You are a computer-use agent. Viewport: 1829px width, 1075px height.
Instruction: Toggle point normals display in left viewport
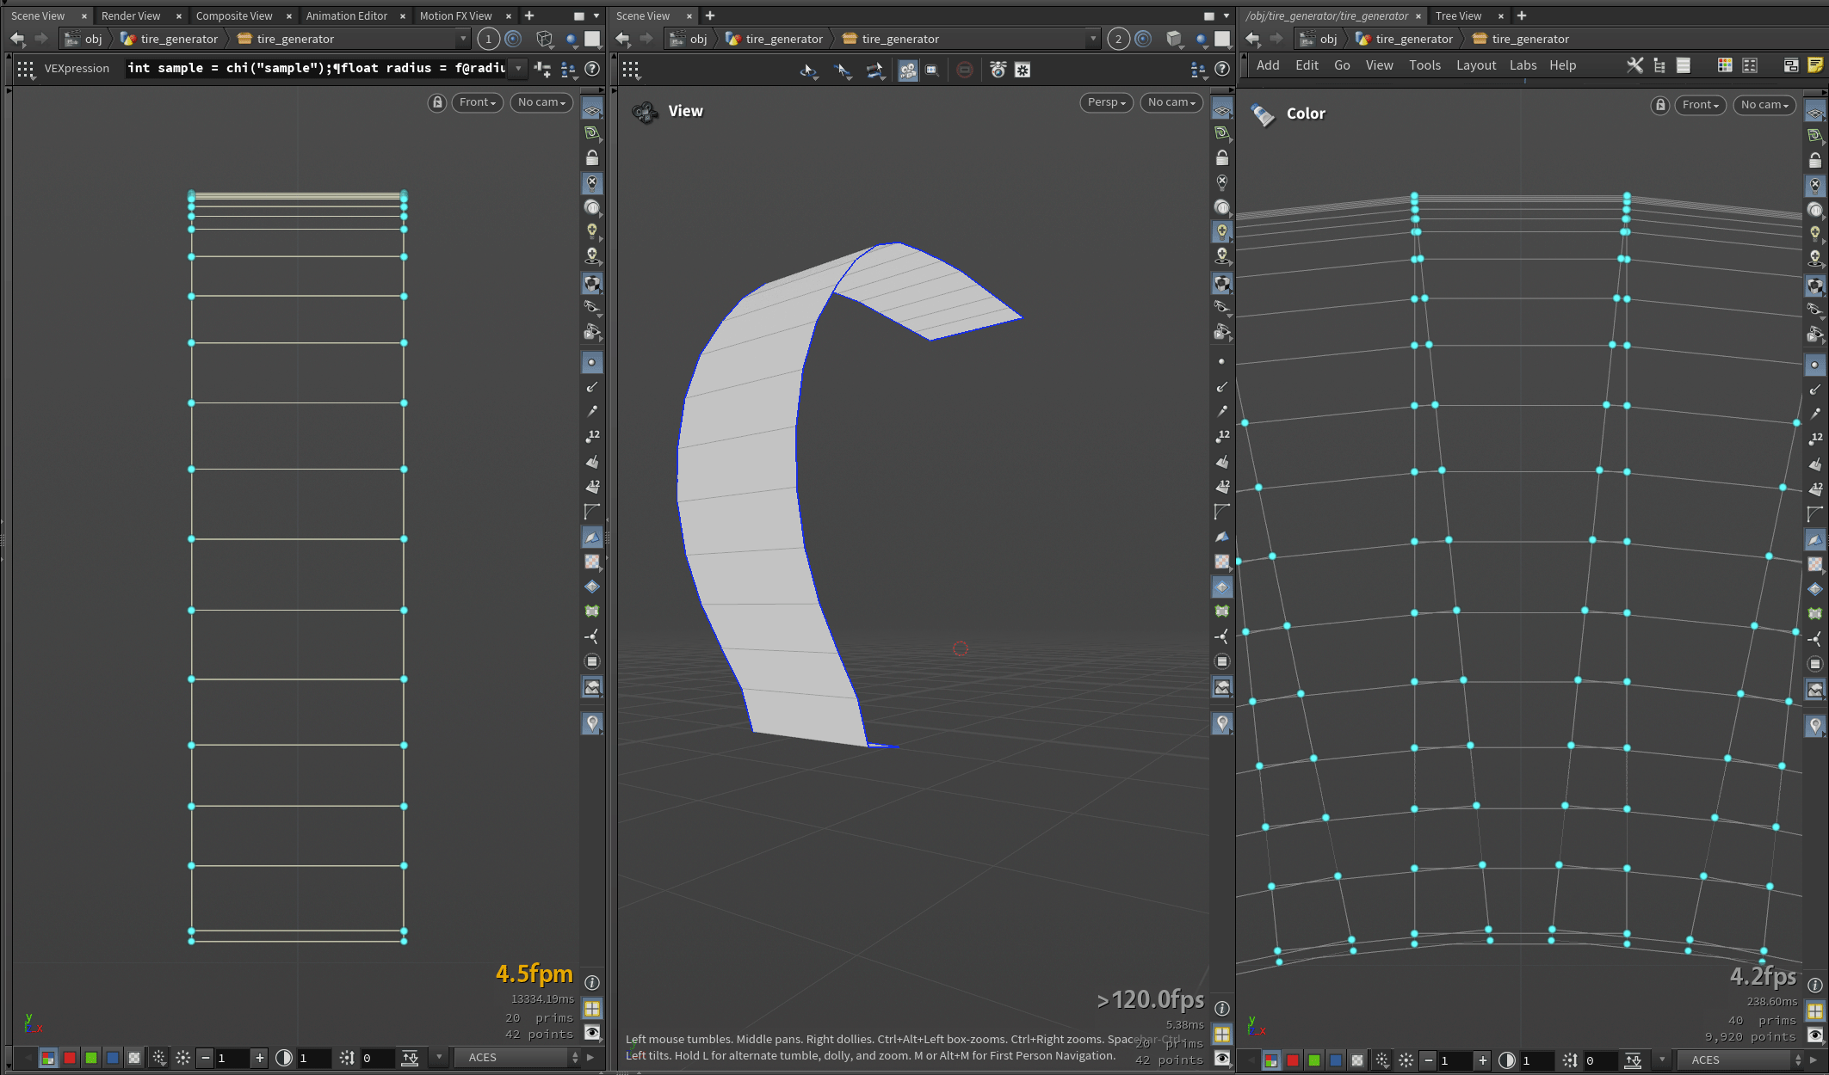pyautogui.click(x=591, y=387)
